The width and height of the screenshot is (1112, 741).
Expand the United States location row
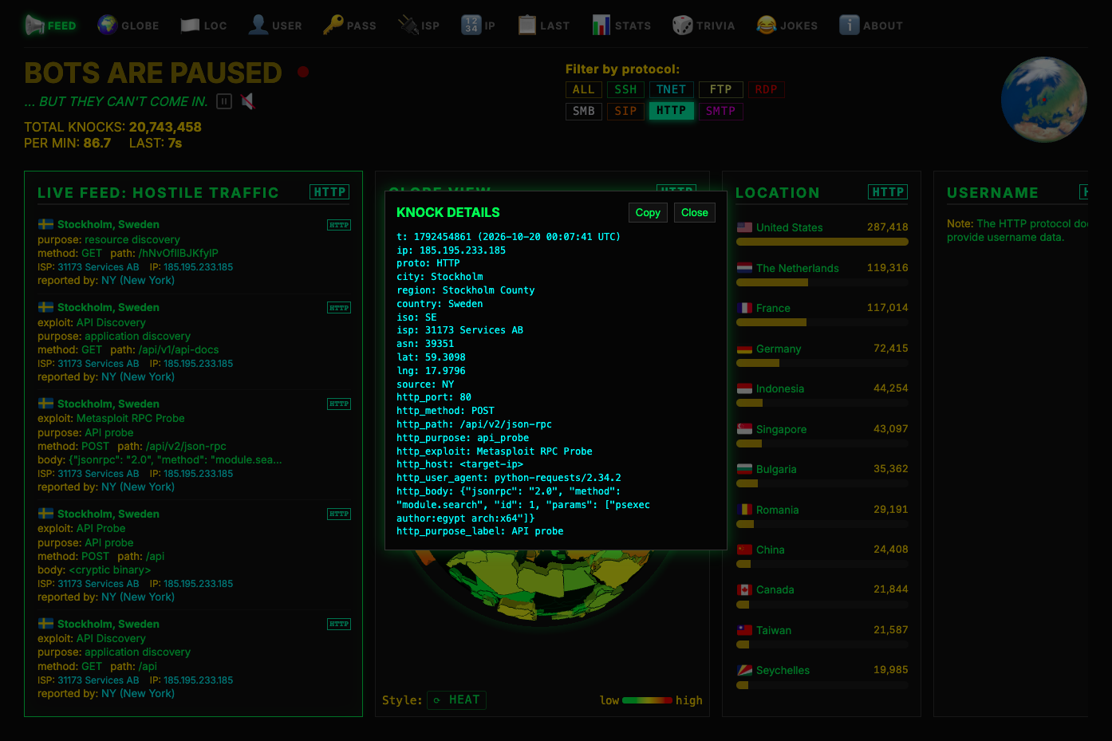click(822, 233)
